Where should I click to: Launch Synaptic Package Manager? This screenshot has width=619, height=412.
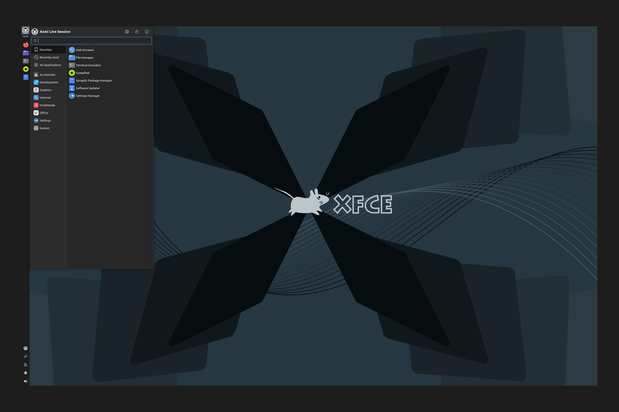[x=110, y=81]
